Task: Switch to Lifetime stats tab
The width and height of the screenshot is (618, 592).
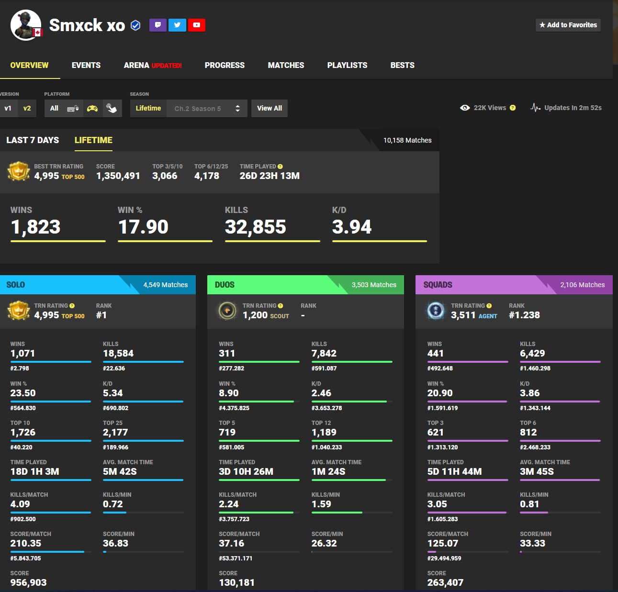Action: (x=93, y=140)
